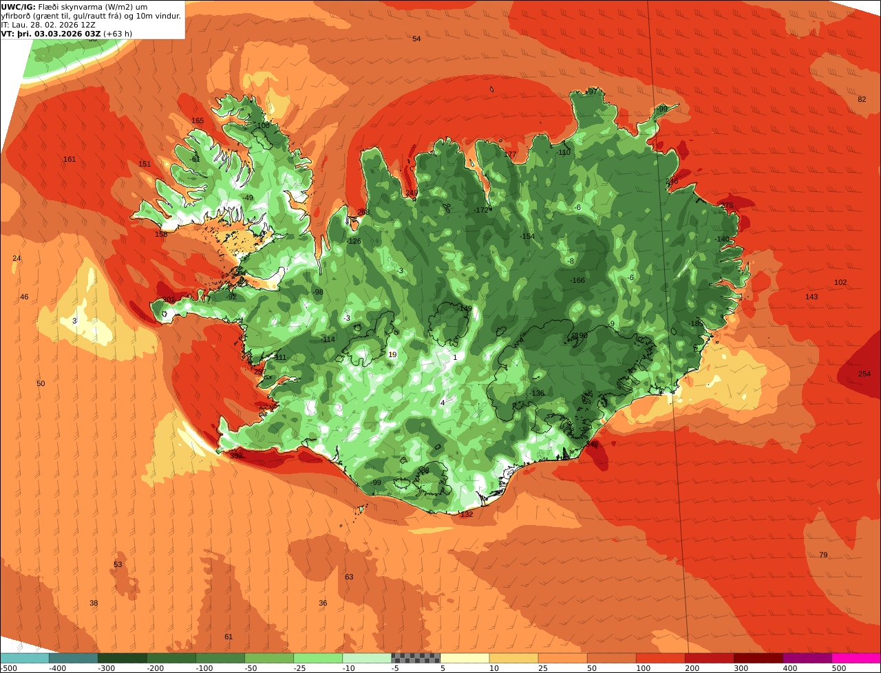Select the offshore value 46

24,297
